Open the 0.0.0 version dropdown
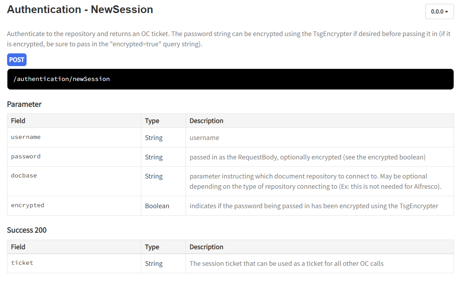Image resolution: width=466 pixels, height=281 pixels. pyautogui.click(x=439, y=12)
